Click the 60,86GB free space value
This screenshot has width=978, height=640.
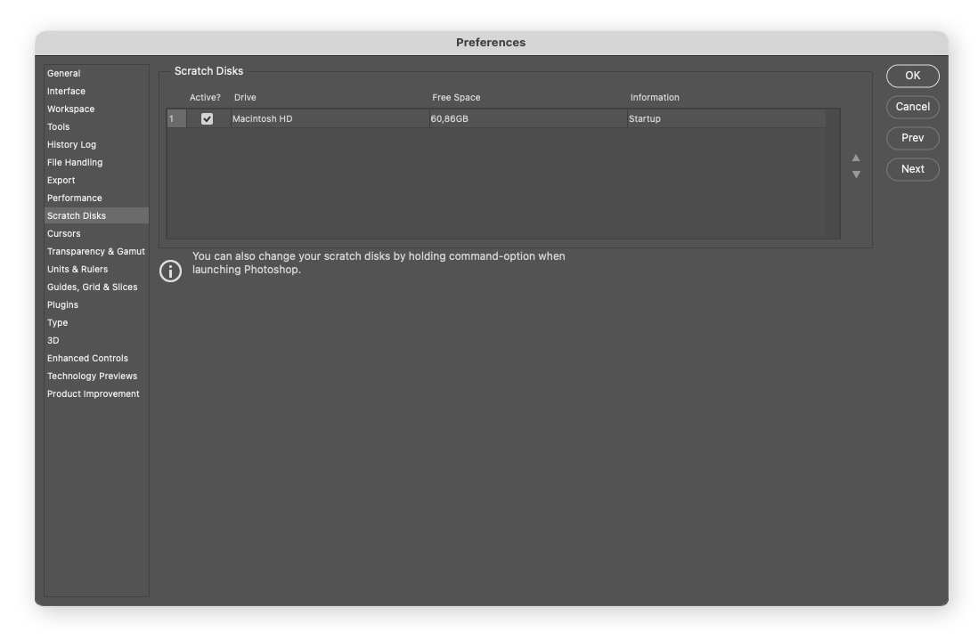449,118
